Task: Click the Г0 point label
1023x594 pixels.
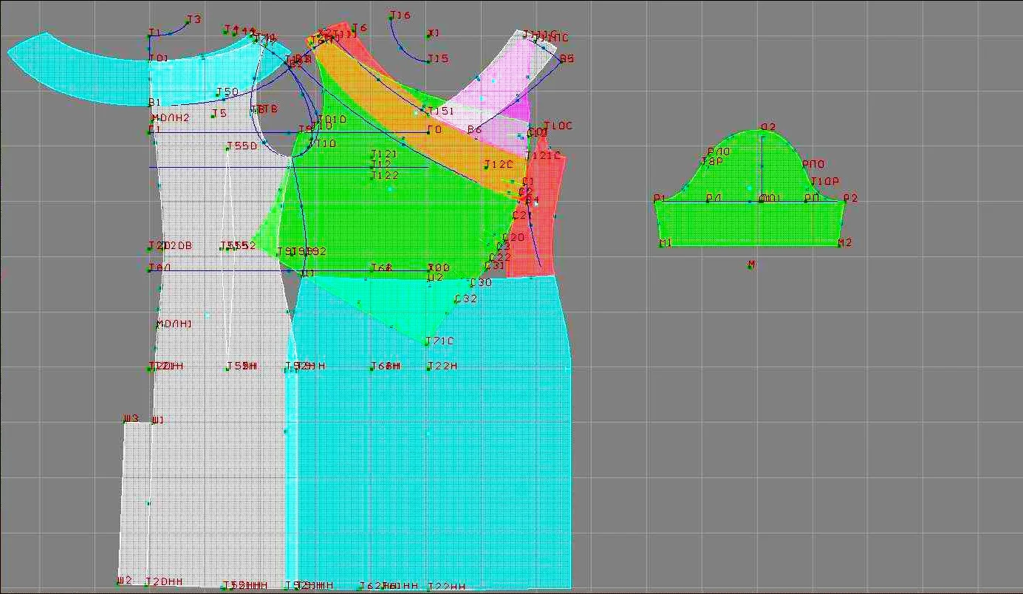Action: coord(435,130)
